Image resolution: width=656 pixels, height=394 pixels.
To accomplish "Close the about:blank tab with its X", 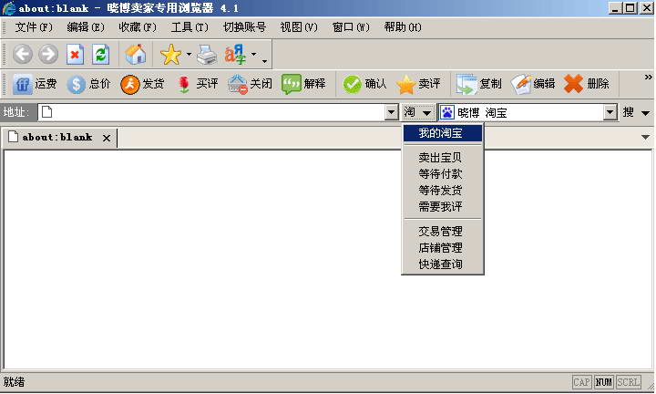I will coord(107,138).
